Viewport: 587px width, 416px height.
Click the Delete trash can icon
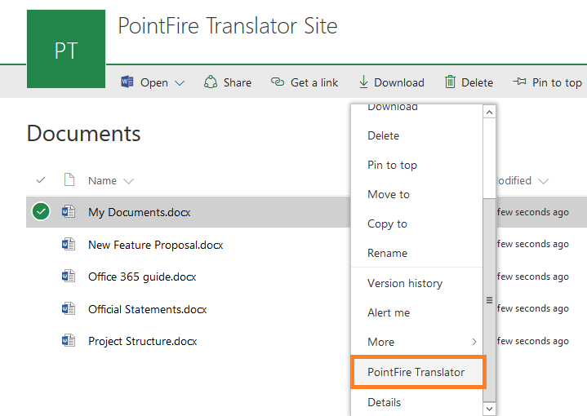click(450, 82)
